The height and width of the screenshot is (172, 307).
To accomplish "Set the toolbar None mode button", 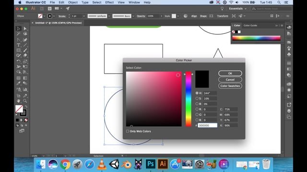I will [26, 120].
